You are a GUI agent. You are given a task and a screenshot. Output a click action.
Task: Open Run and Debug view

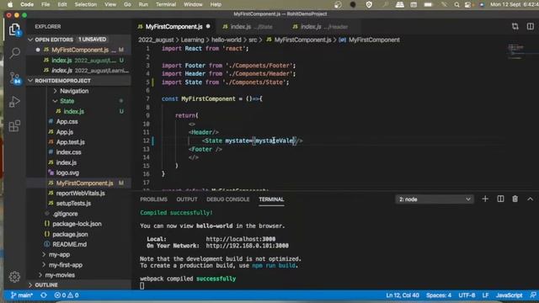(14, 102)
